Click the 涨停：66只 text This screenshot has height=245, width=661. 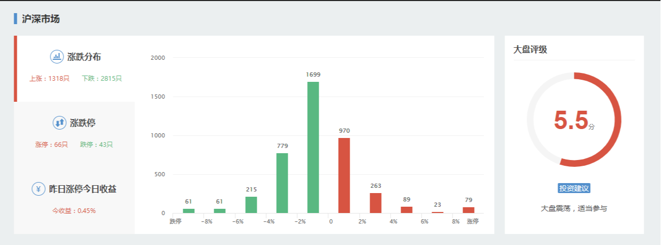(x=51, y=145)
